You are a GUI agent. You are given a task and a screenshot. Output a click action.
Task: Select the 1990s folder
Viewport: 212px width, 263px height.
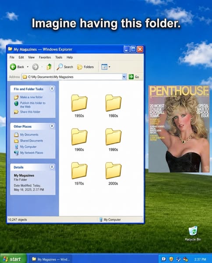point(113,140)
